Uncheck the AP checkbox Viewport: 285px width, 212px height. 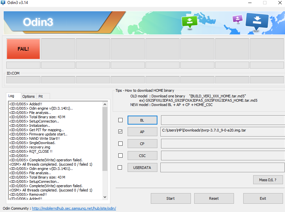click(x=120, y=132)
